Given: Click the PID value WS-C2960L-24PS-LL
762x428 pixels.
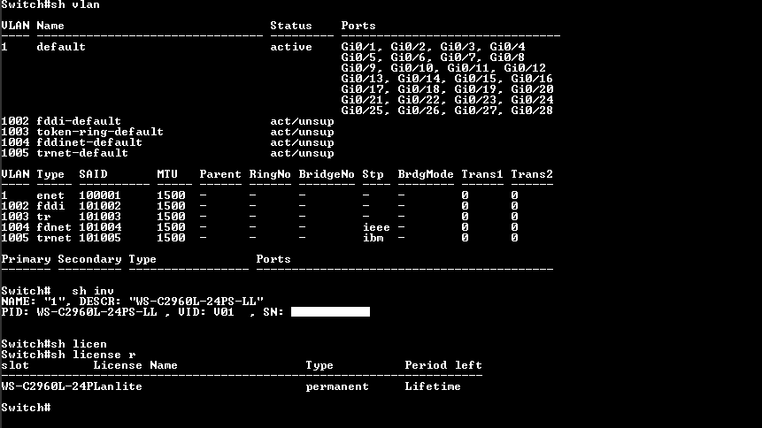Looking at the screenshot, I should pyautogui.click(x=96, y=312).
